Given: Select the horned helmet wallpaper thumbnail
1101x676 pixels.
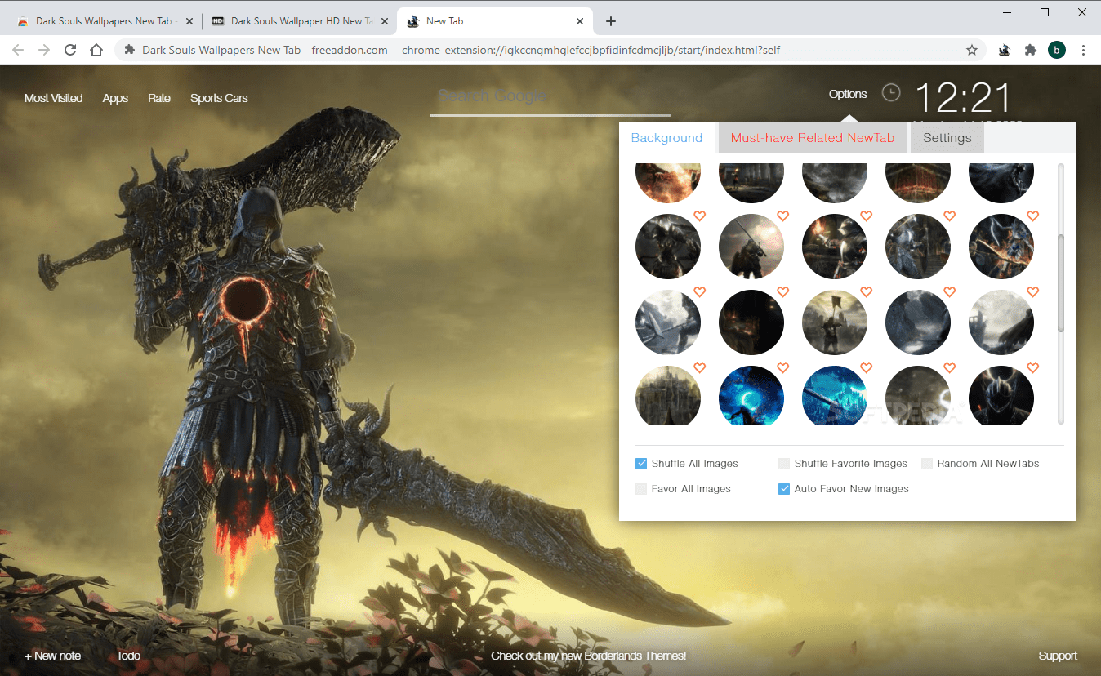Looking at the screenshot, I should point(1001,396).
